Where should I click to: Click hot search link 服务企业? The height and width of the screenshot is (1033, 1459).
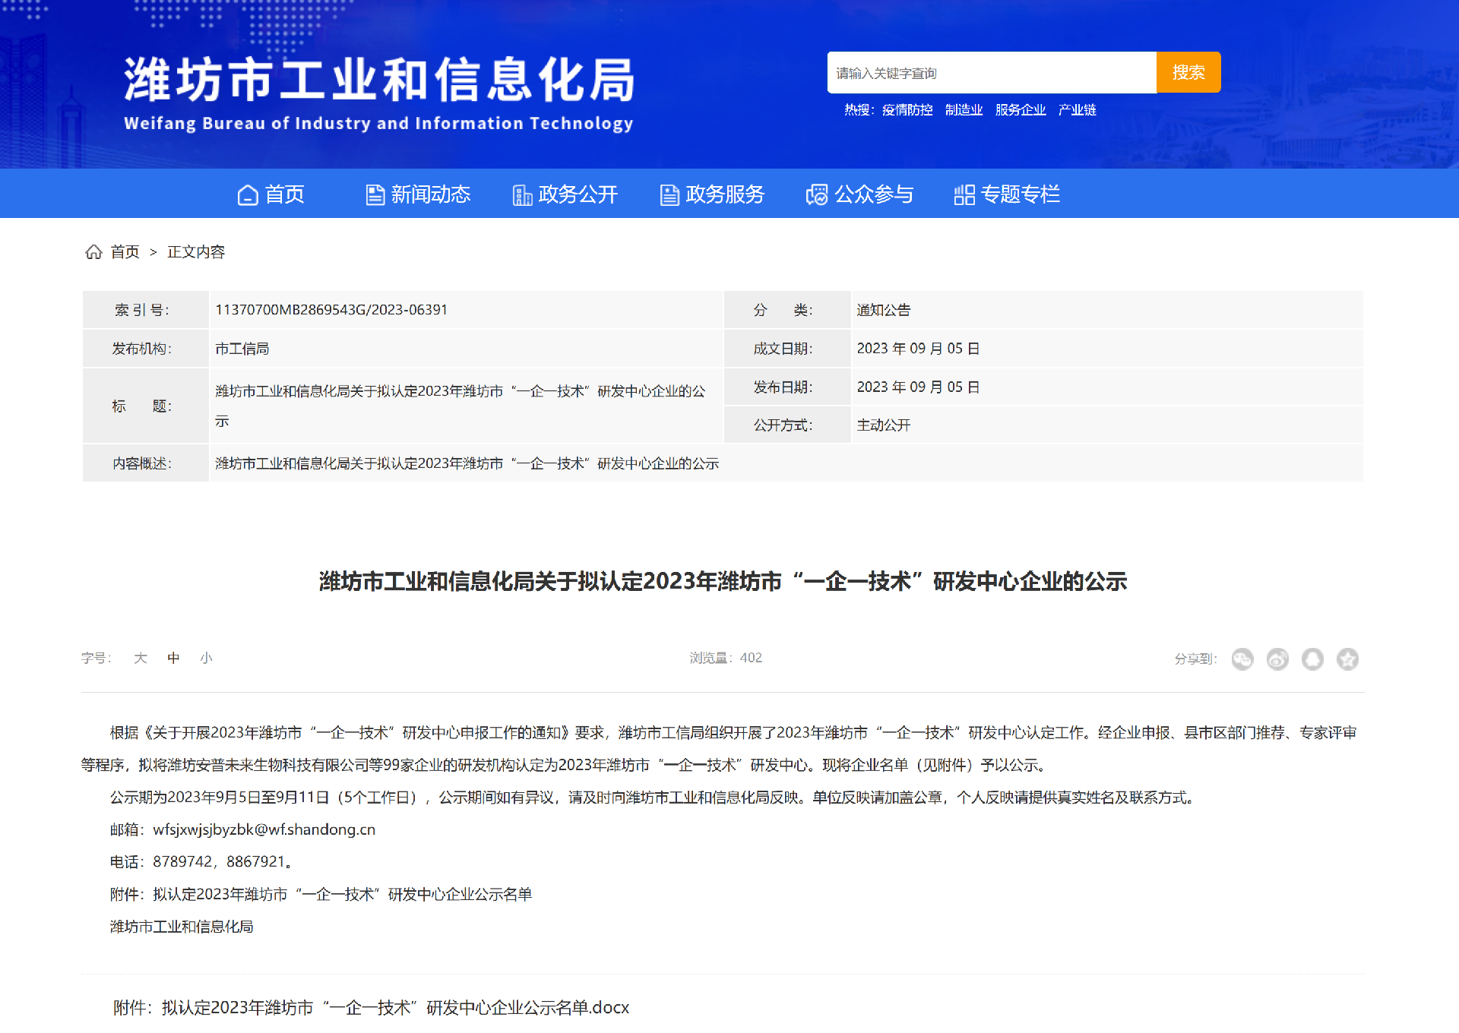coord(1021,110)
